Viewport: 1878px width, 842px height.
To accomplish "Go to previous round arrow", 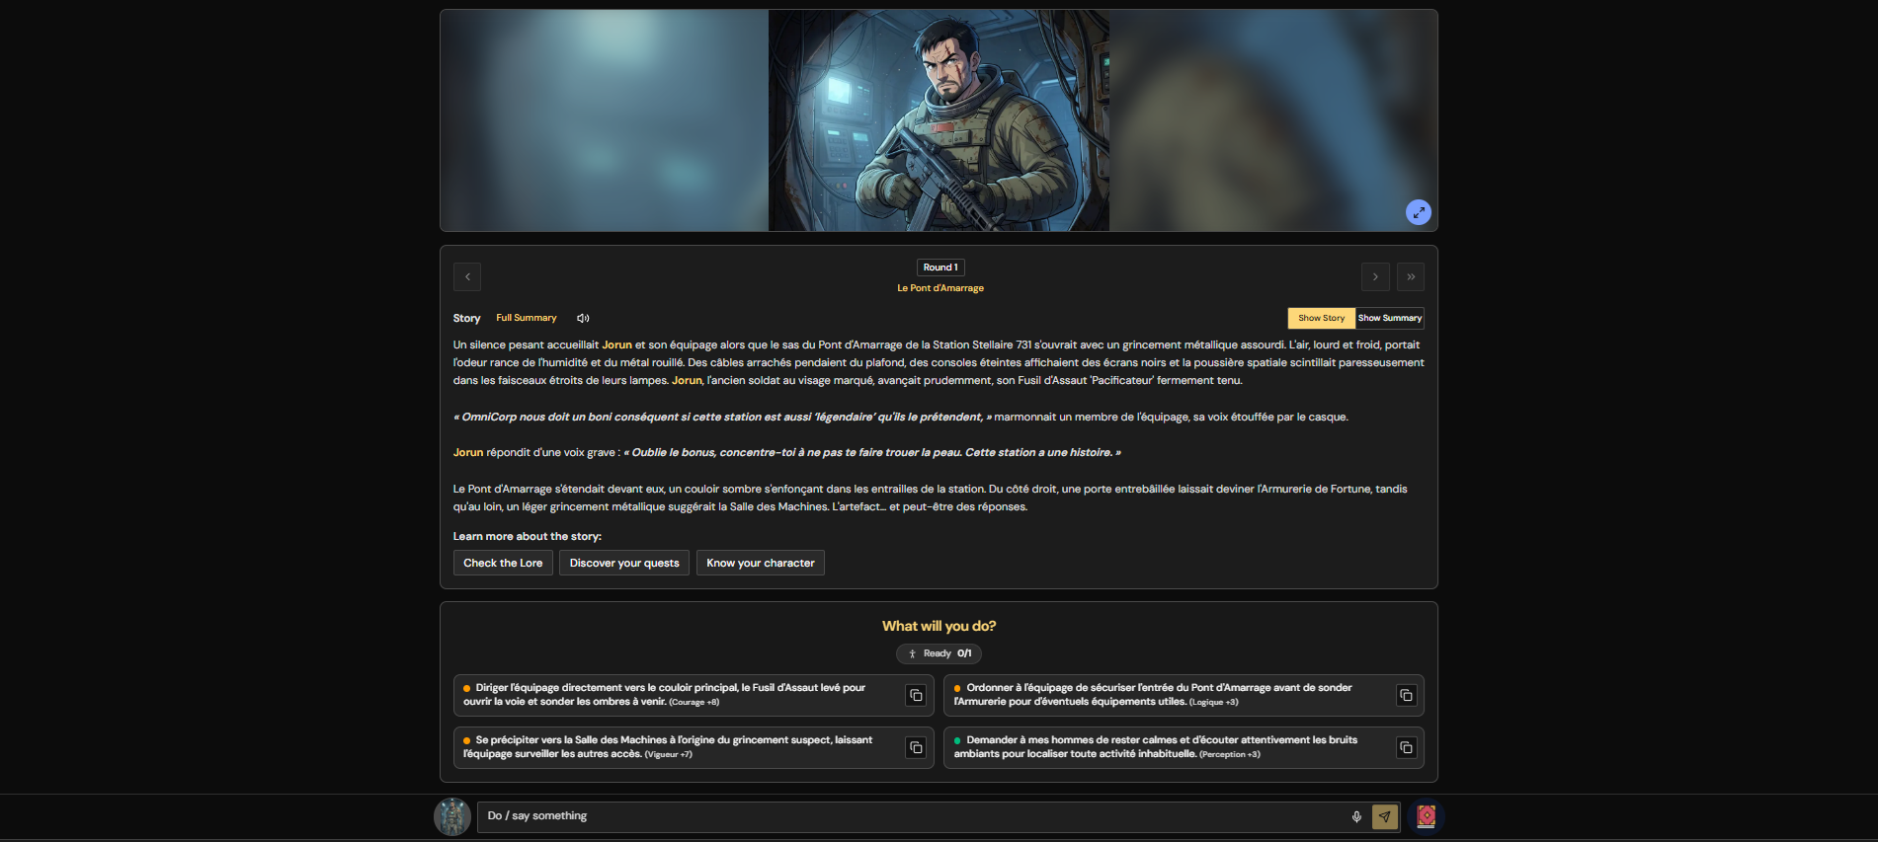I will [x=467, y=276].
